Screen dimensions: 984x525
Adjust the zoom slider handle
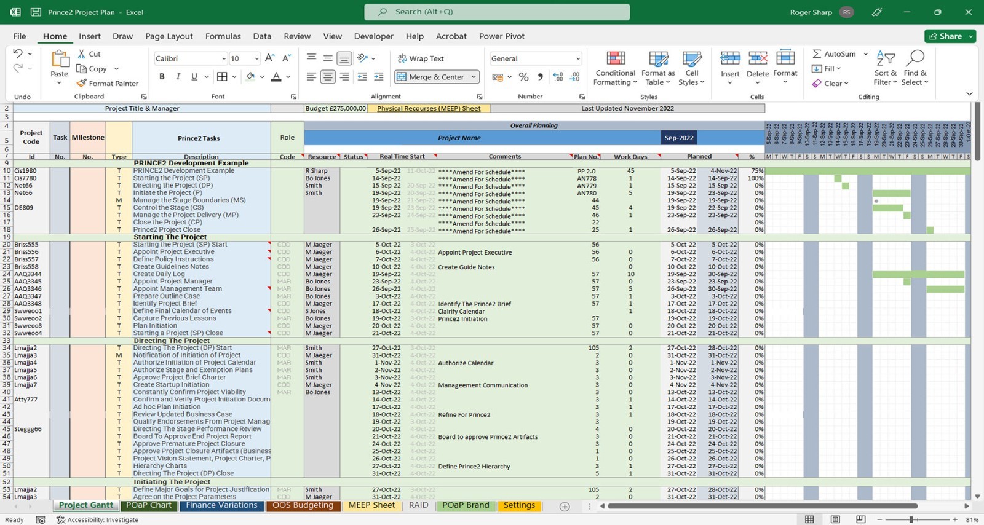click(x=911, y=520)
